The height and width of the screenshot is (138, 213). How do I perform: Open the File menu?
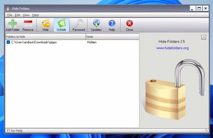[x=10, y=15]
